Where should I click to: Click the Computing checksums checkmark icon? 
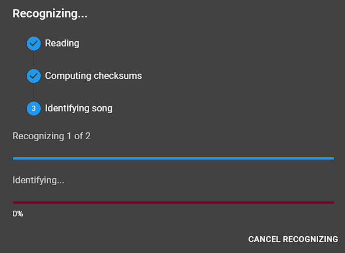tap(34, 76)
